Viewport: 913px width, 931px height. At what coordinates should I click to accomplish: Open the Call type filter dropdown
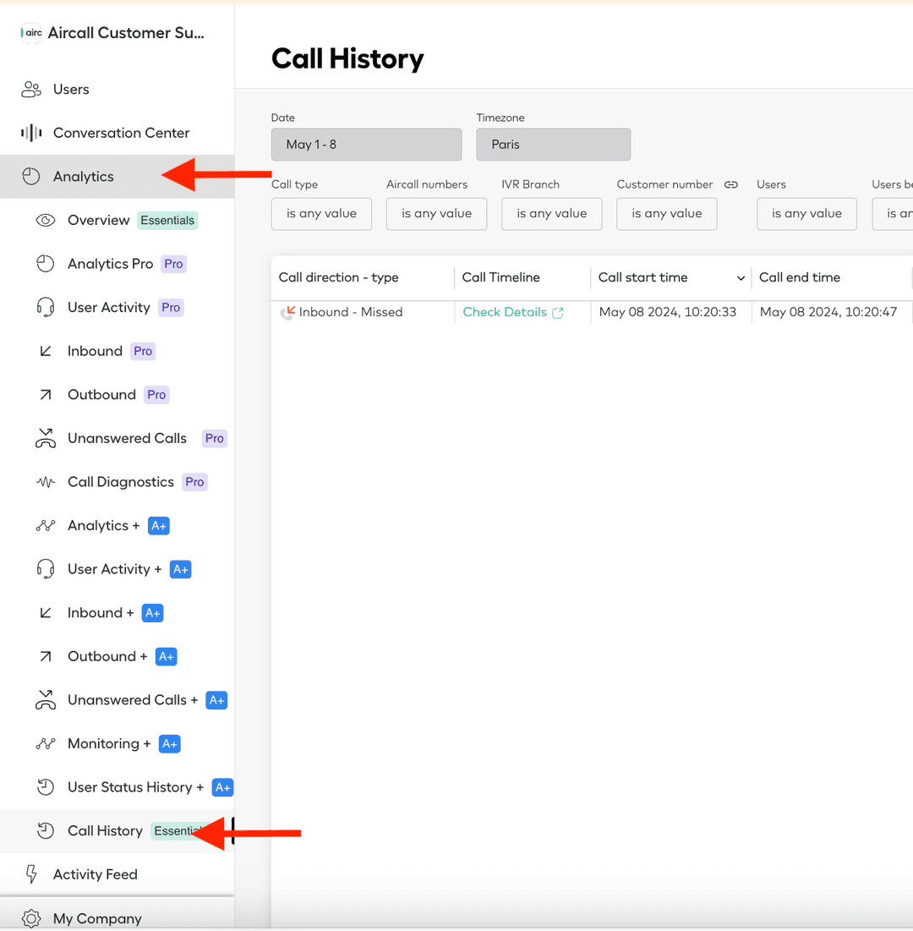(x=321, y=214)
